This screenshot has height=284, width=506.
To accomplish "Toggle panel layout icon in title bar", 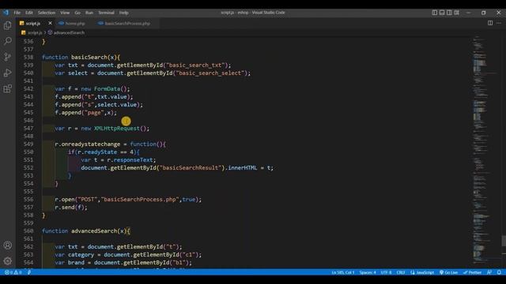I will click(442, 13).
